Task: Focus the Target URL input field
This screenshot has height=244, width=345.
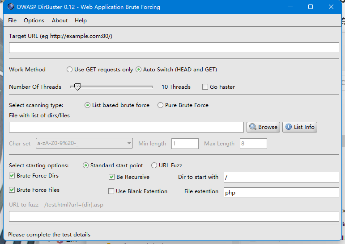Action: tap(174, 48)
